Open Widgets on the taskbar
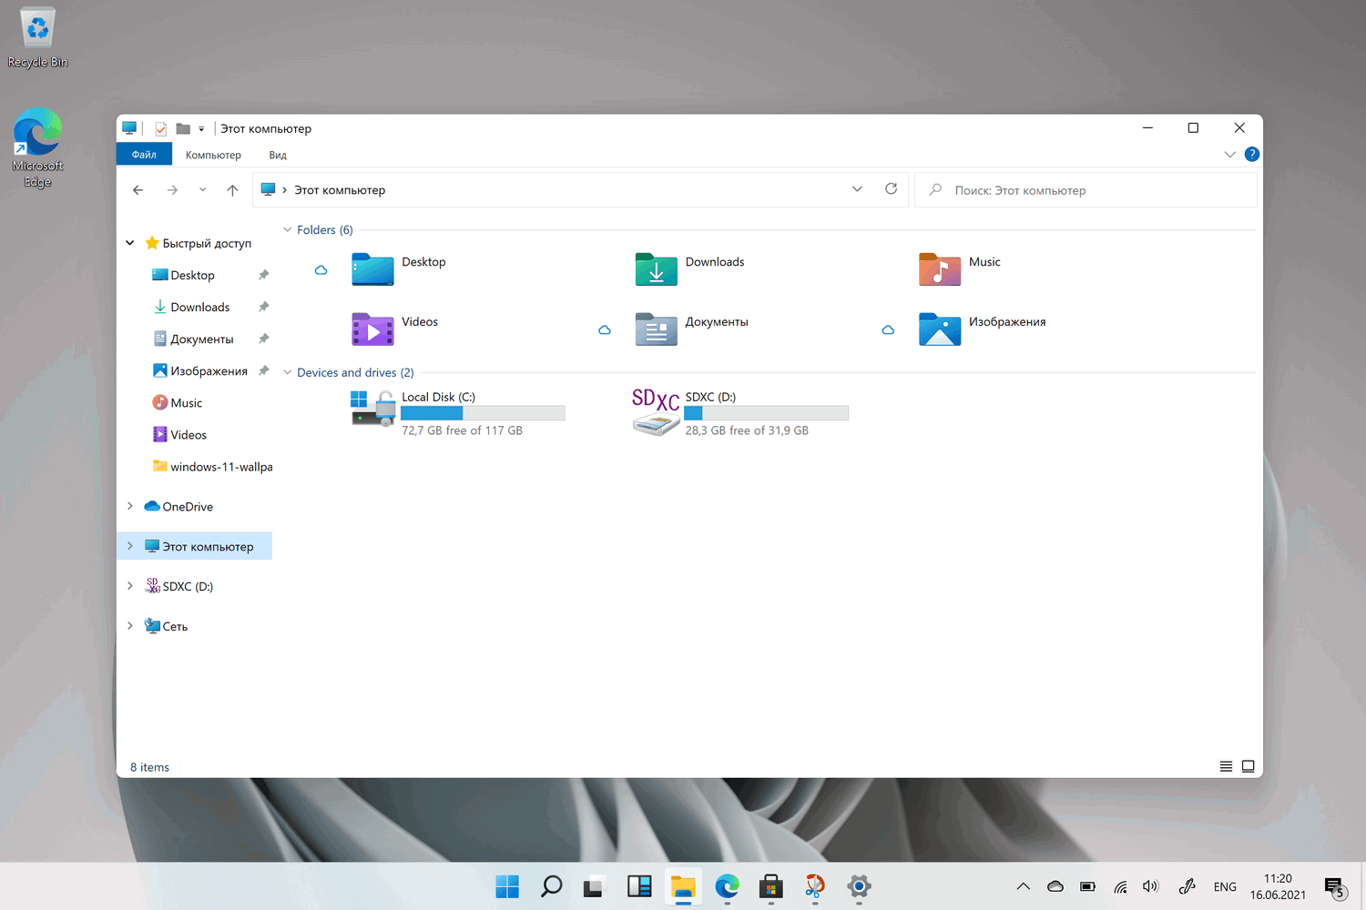1366x910 pixels. pos(639,885)
